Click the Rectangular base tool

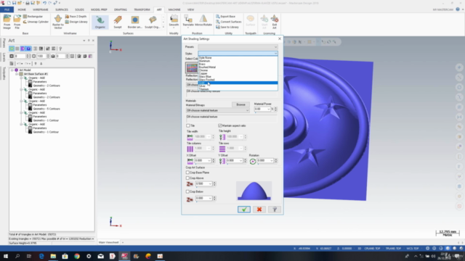[x=33, y=17]
